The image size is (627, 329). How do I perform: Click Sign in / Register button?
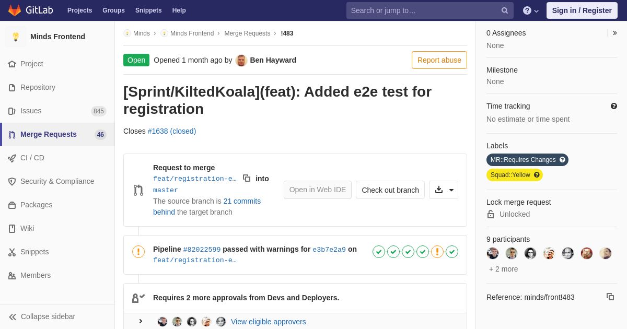click(x=582, y=10)
